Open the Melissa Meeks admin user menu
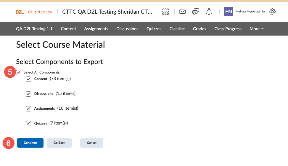 [x=250, y=12]
